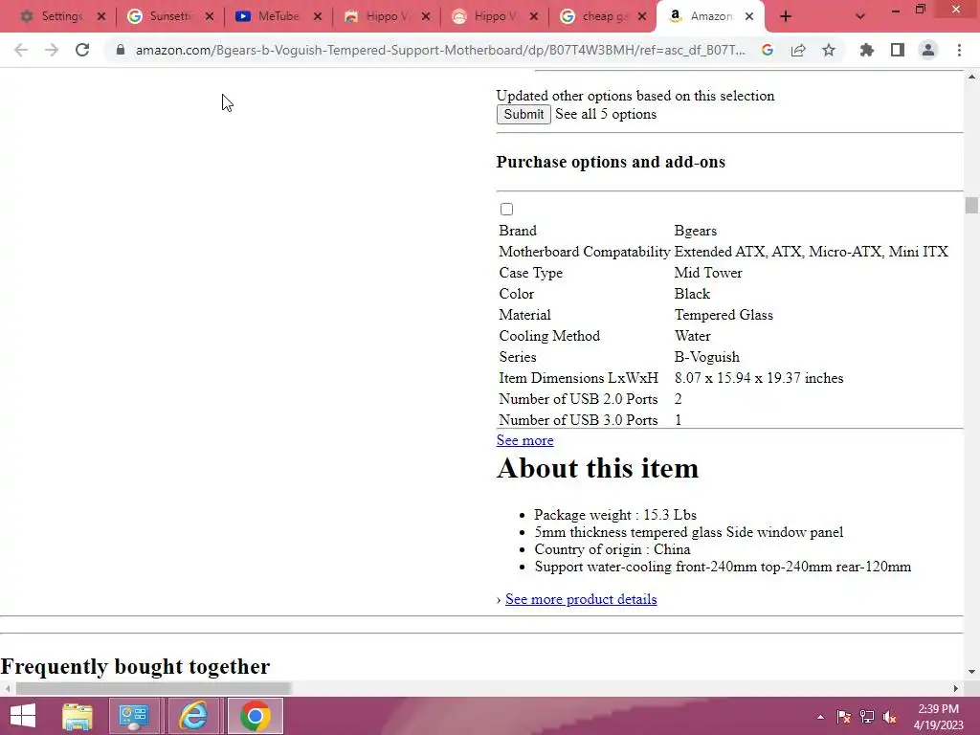This screenshot has width=980, height=735.
Task: Open Chrome extensions puzzle icon
Action: 866,50
